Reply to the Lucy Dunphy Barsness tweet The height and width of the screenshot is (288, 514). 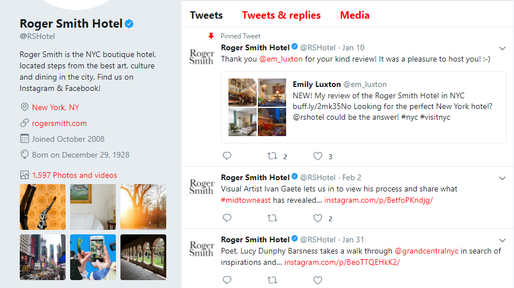pyautogui.click(x=227, y=280)
